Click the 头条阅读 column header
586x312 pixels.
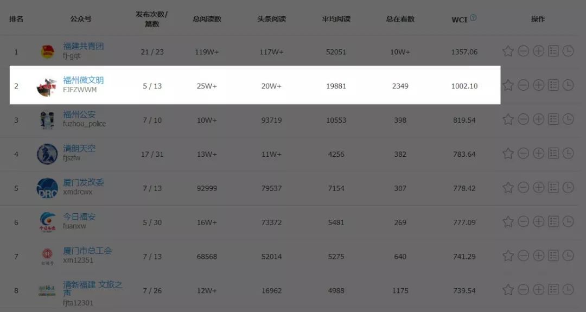tap(271, 18)
